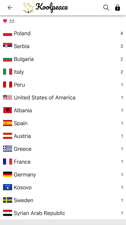Select the Bulgaria list entry

[x=63, y=59]
